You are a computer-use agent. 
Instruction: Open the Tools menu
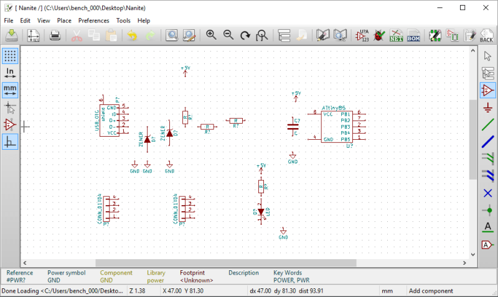click(123, 21)
